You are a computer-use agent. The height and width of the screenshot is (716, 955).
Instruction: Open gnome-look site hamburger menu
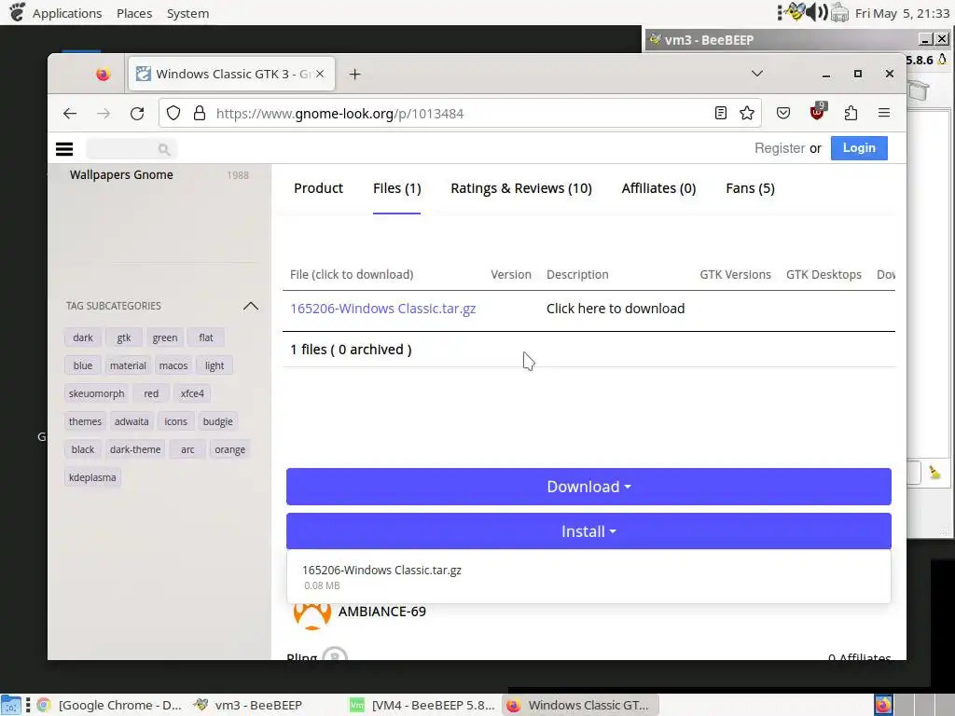coord(64,148)
